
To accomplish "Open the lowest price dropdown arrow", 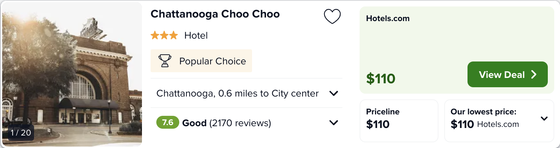I will 544,118.
